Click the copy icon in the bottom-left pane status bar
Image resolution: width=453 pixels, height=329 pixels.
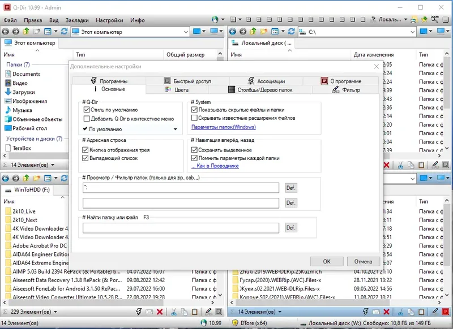(184, 311)
